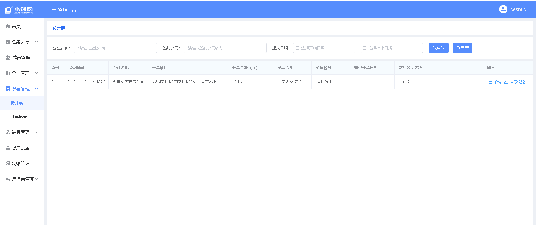Click the 任务大厅 sidebar icon

pos(8,42)
